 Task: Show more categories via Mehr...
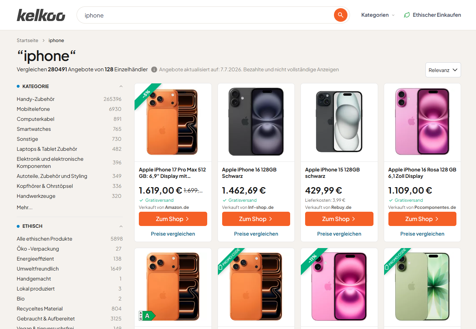(25, 207)
